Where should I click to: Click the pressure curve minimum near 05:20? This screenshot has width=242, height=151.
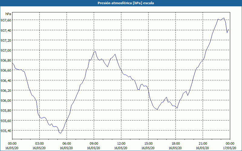point(61,133)
